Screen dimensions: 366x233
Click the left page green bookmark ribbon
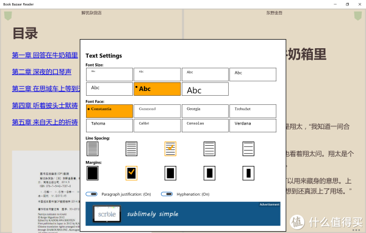(8, 16)
